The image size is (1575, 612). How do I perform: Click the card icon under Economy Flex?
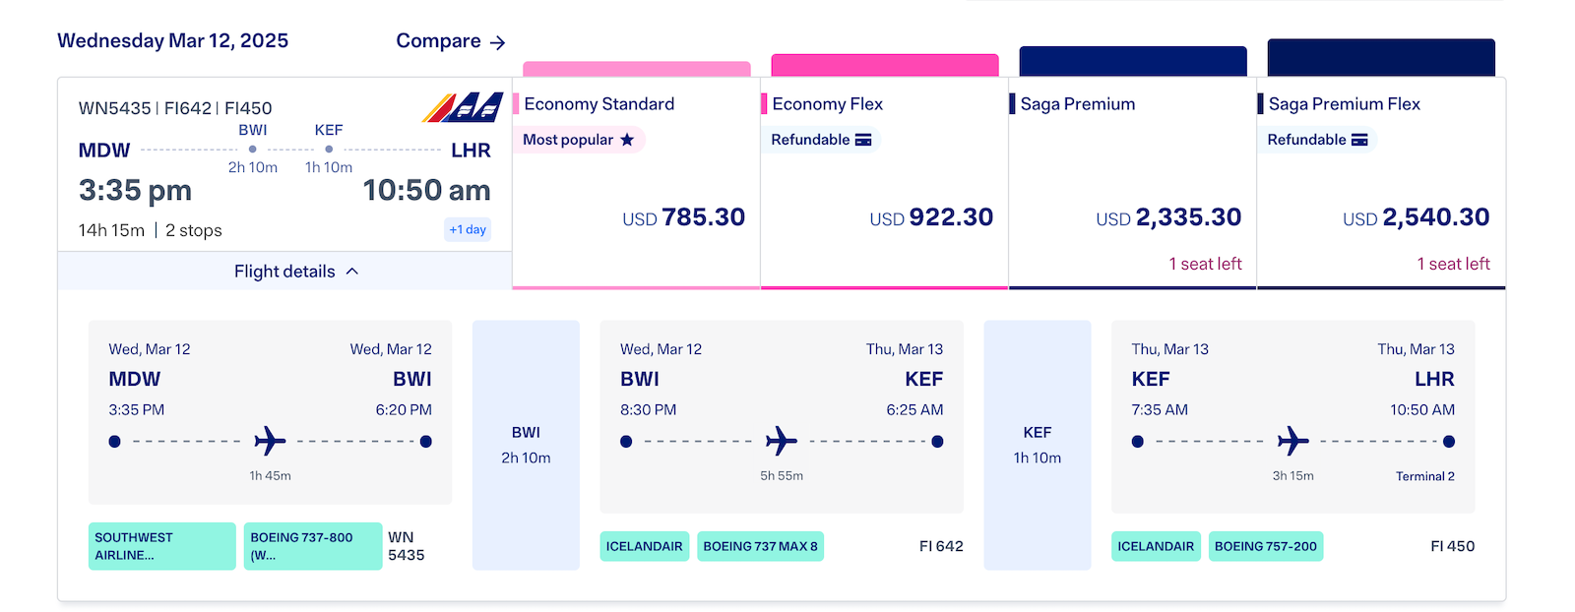tap(863, 140)
